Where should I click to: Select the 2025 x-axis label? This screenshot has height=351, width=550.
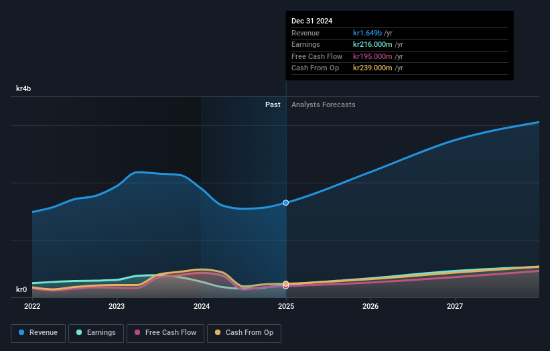[x=286, y=306]
